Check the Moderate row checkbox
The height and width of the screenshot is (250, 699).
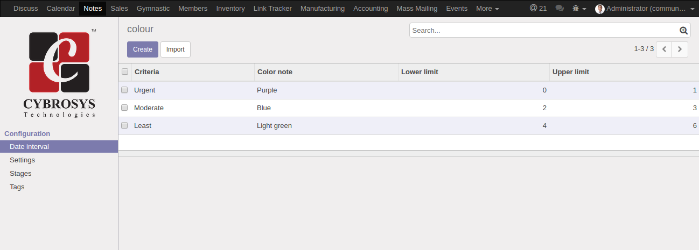(124, 108)
